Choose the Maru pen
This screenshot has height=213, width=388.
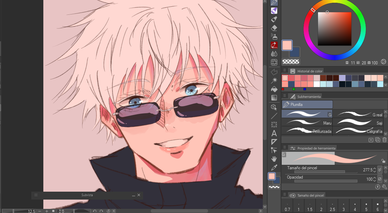307,123
